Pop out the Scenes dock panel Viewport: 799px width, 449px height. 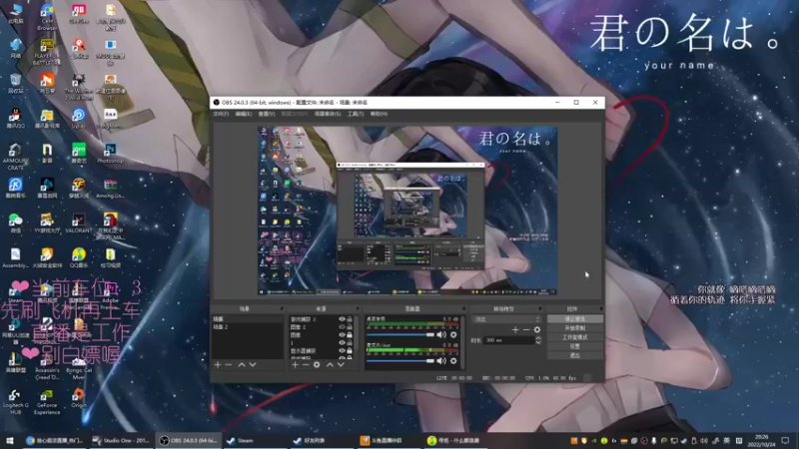(x=282, y=308)
